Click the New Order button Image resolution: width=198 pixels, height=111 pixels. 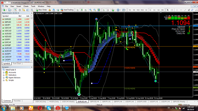tap(41, 10)
